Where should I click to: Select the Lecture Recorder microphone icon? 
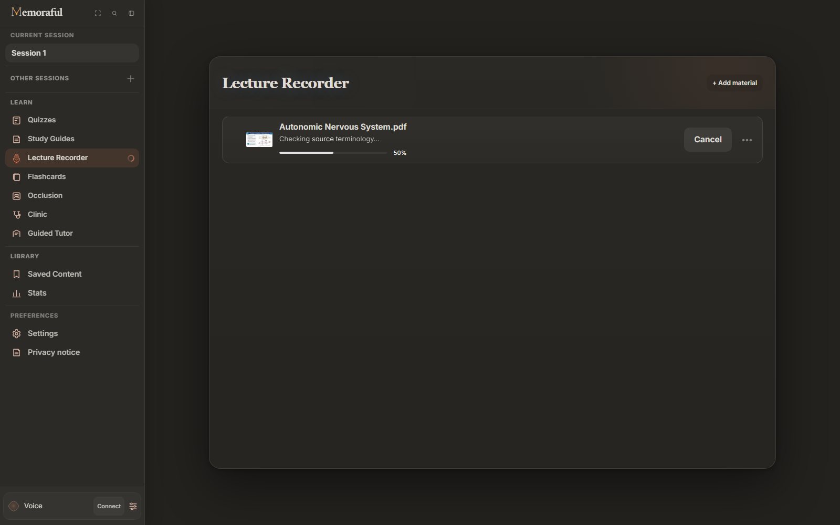tap(16, 158)
